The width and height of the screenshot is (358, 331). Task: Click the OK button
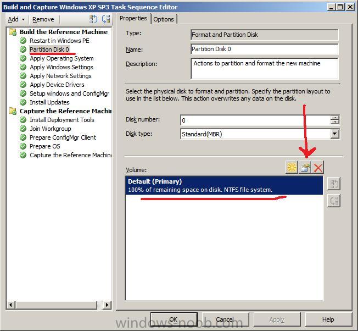[174, 319]
